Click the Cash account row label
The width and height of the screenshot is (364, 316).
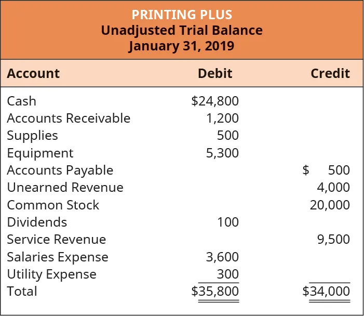click(x=21, y=101)
